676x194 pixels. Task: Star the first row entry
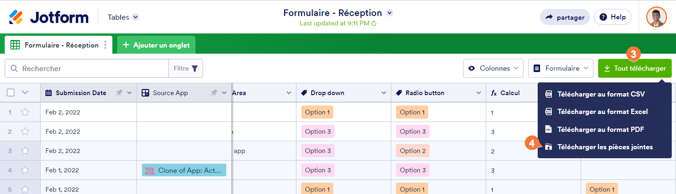(25, 112)
